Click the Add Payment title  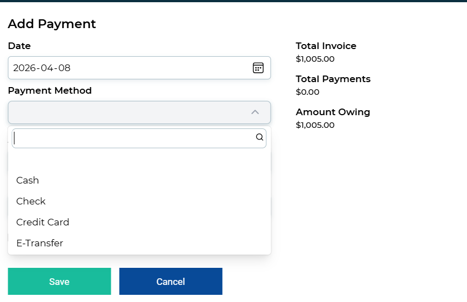[x=52, y=24]
